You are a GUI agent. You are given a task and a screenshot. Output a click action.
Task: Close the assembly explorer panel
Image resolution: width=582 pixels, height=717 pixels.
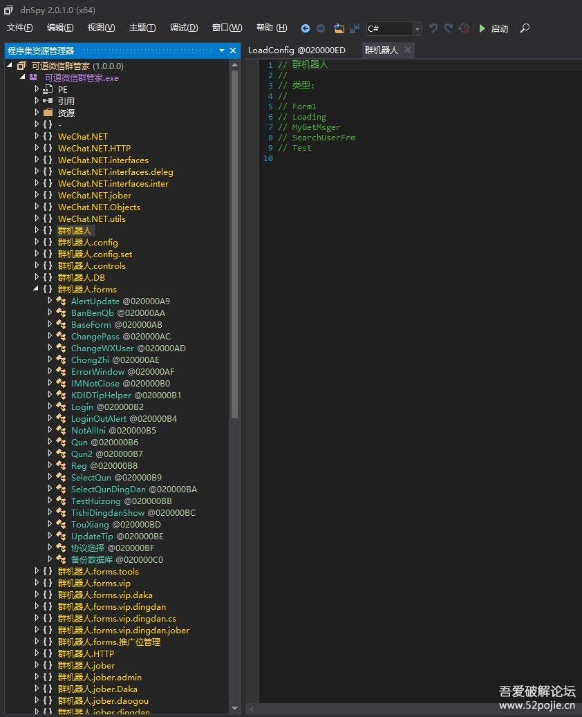coord(233,50)
